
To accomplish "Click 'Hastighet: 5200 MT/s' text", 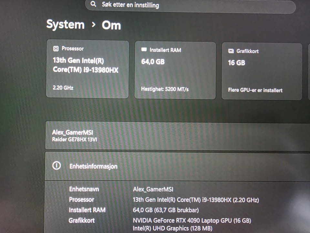I will coord(165,89).
